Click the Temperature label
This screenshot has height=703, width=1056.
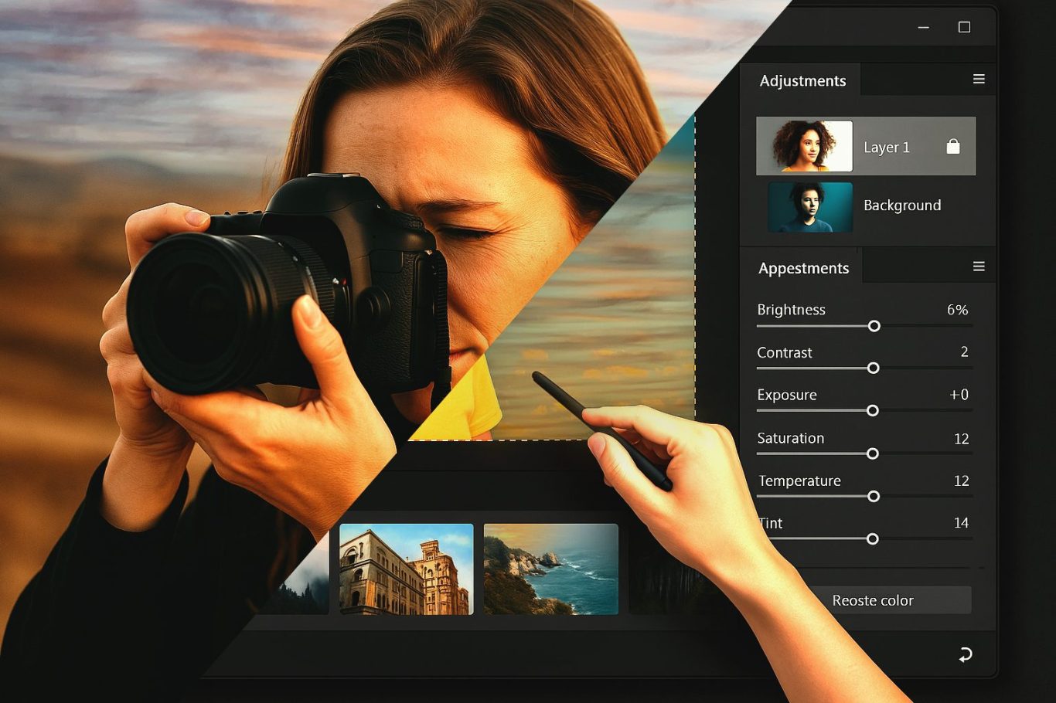pos(799,481)
